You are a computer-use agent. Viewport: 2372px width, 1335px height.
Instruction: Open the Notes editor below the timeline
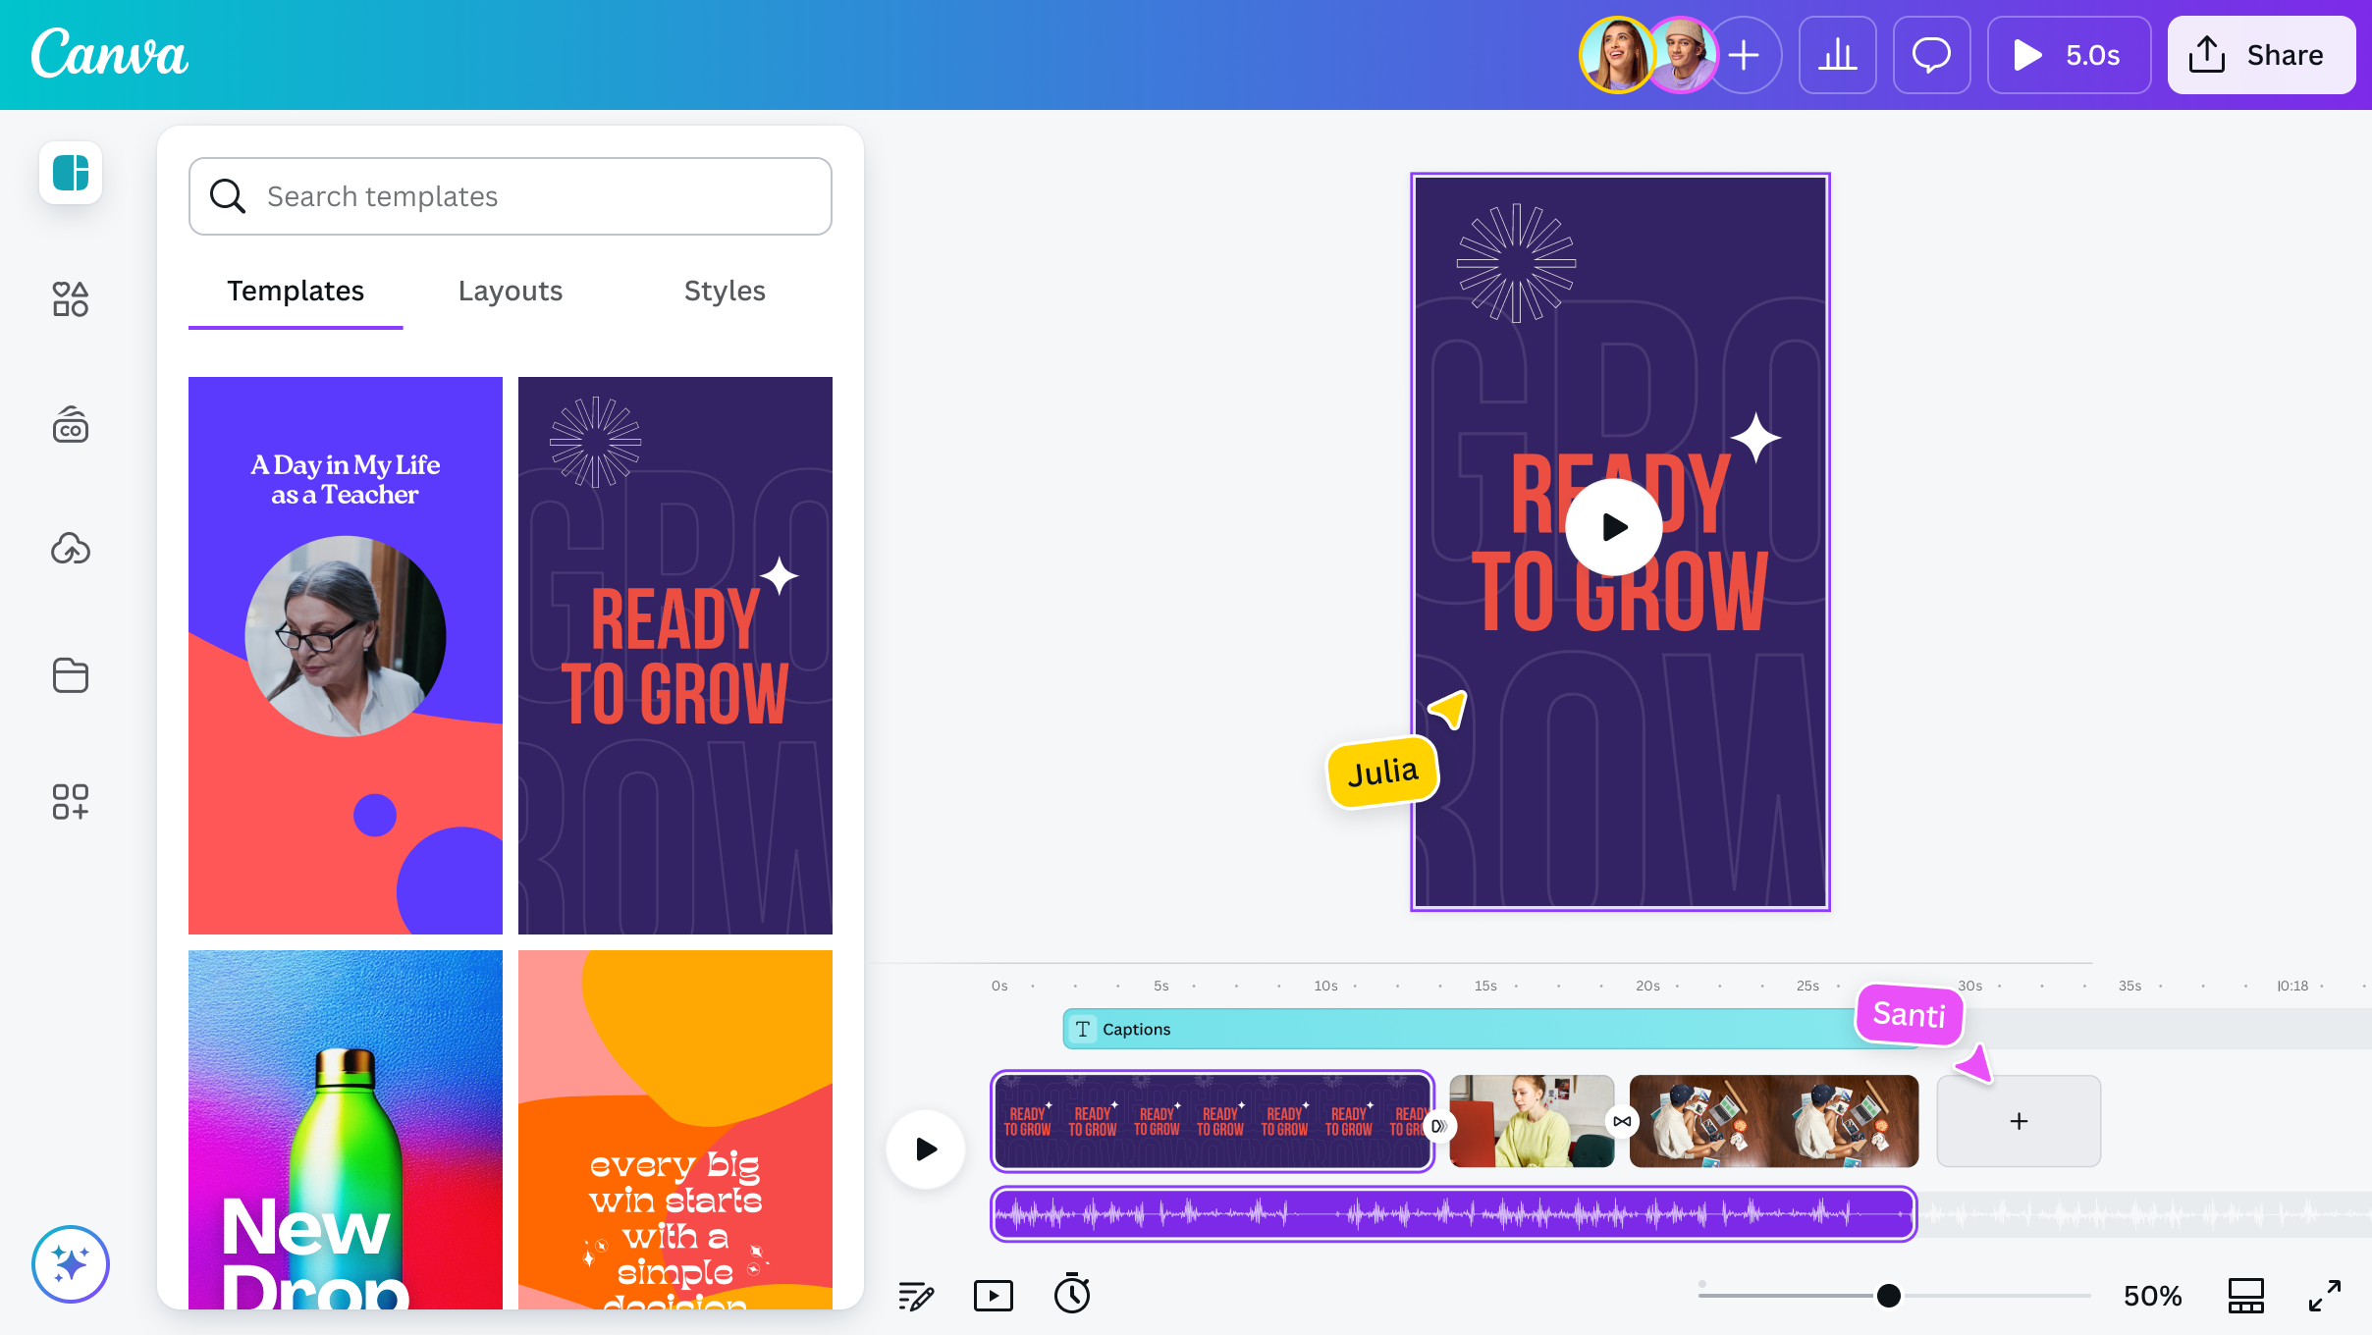pyautogui.click(x=915, y=1294)
